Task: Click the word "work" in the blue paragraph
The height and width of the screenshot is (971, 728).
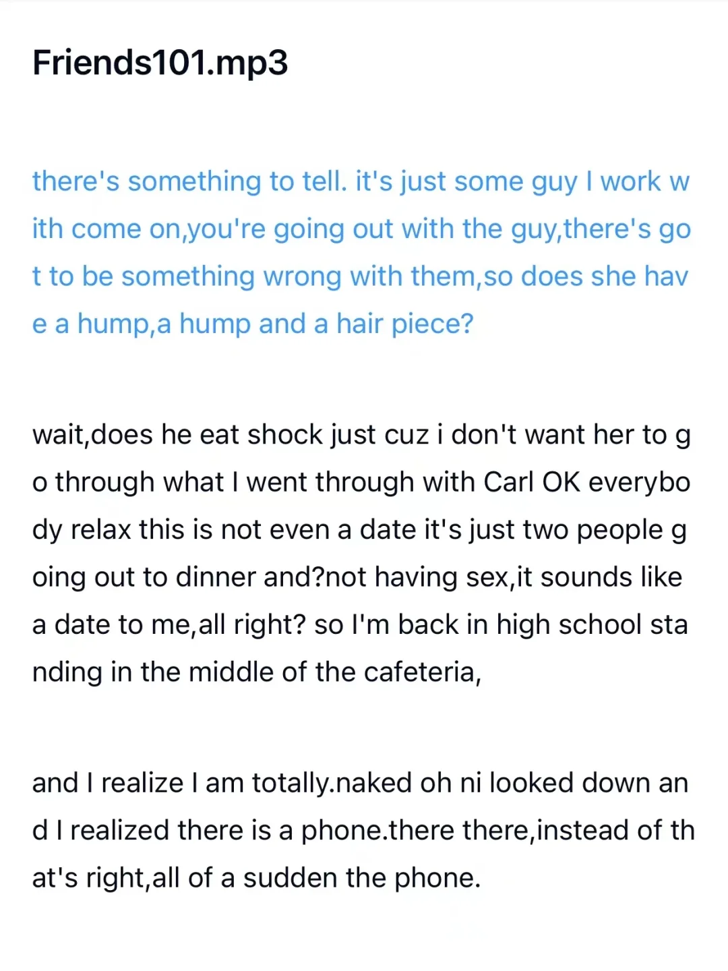Action: pyautogui.click(x=631, y=181)
